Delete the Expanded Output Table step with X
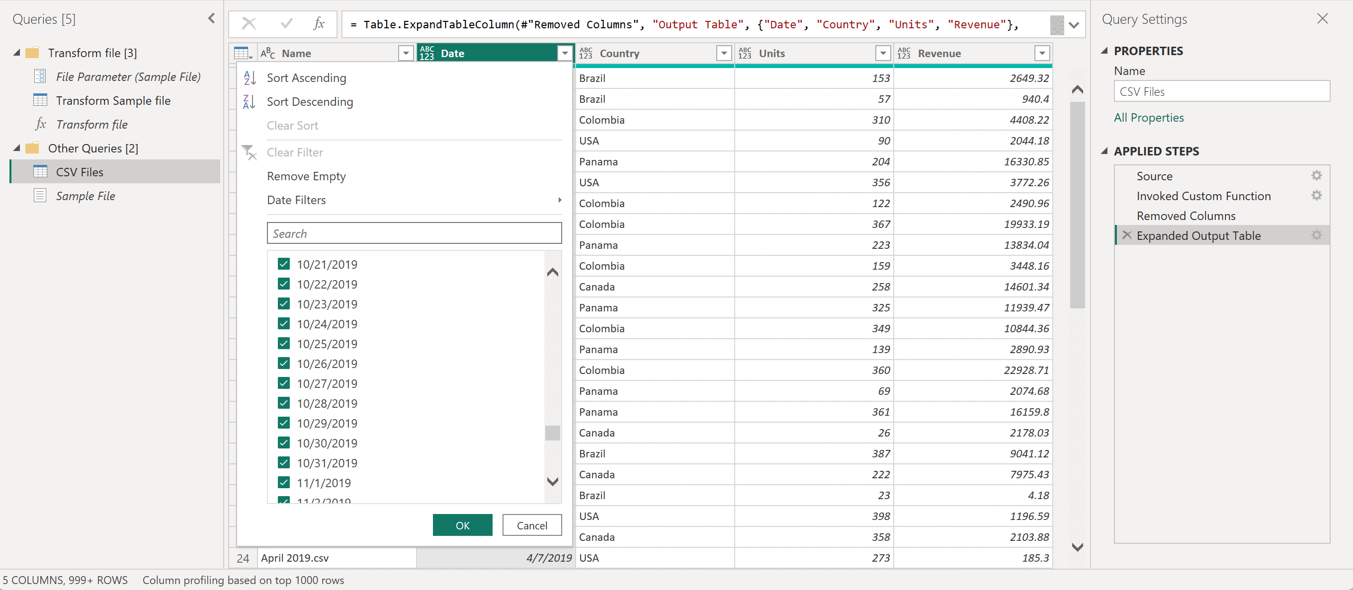1353x590 pixels. pyautogui.click(x=1126, y=235)
